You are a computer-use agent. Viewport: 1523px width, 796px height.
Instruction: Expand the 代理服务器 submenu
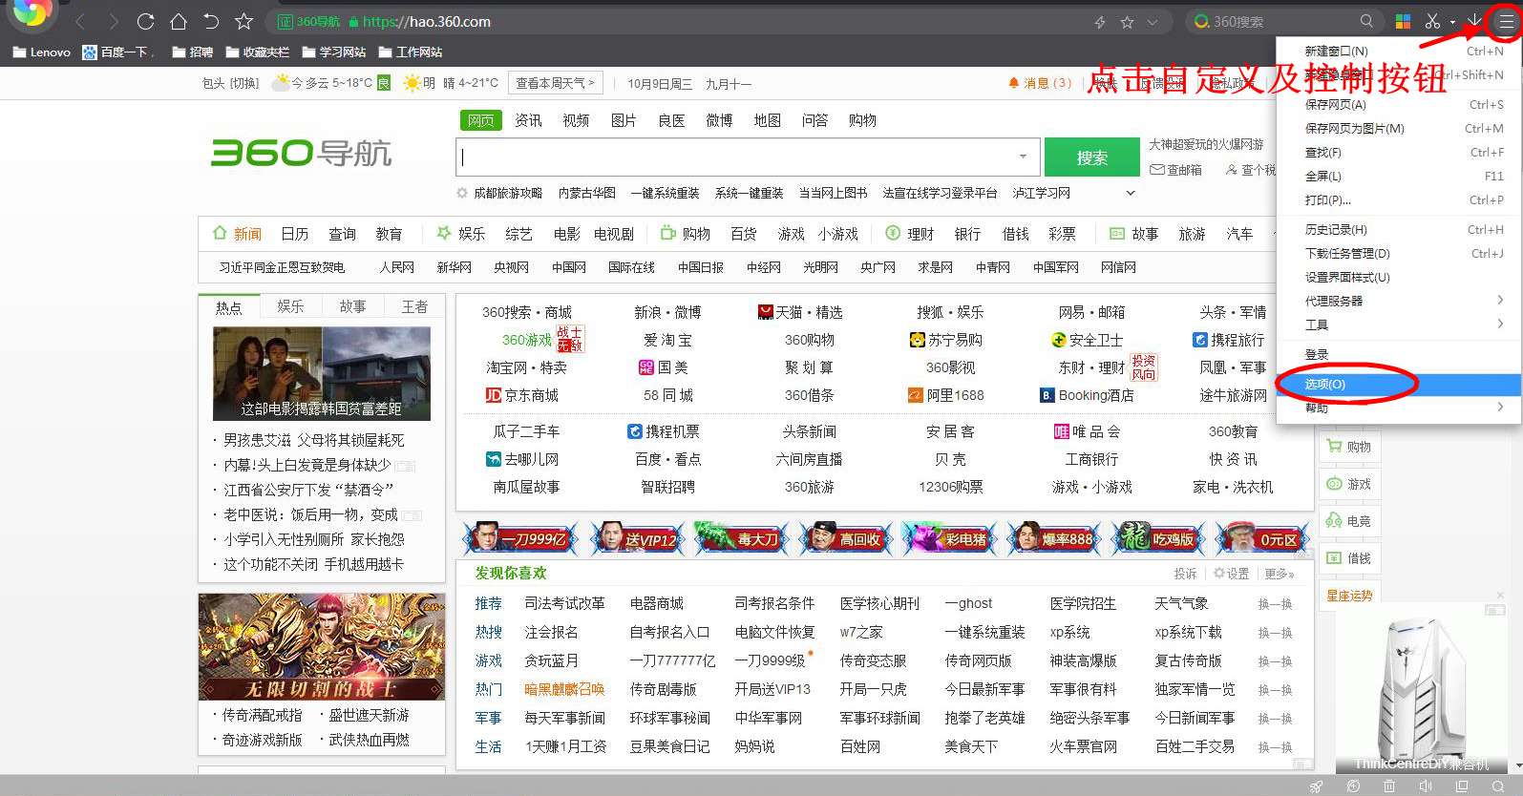coord(1399,301)
